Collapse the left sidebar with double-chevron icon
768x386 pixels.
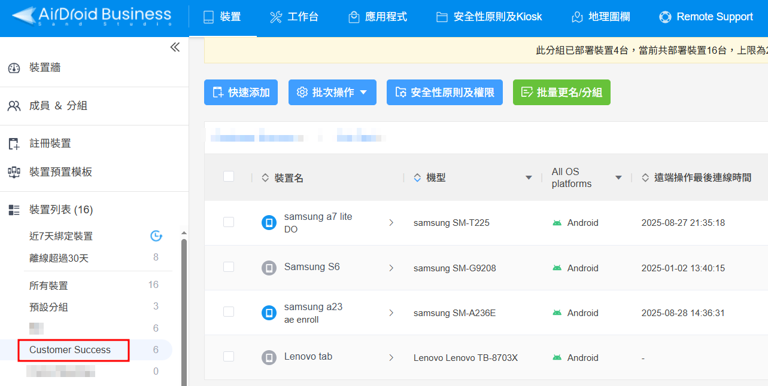(x=175, y=47)
